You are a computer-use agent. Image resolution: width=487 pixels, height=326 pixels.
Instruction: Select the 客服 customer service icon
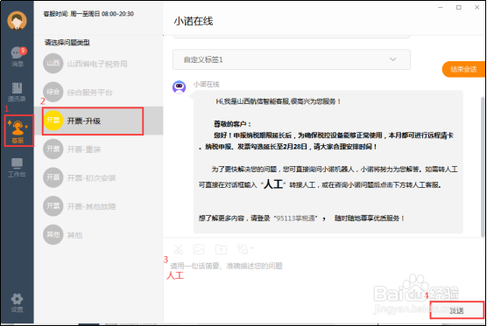click(18, 131)
